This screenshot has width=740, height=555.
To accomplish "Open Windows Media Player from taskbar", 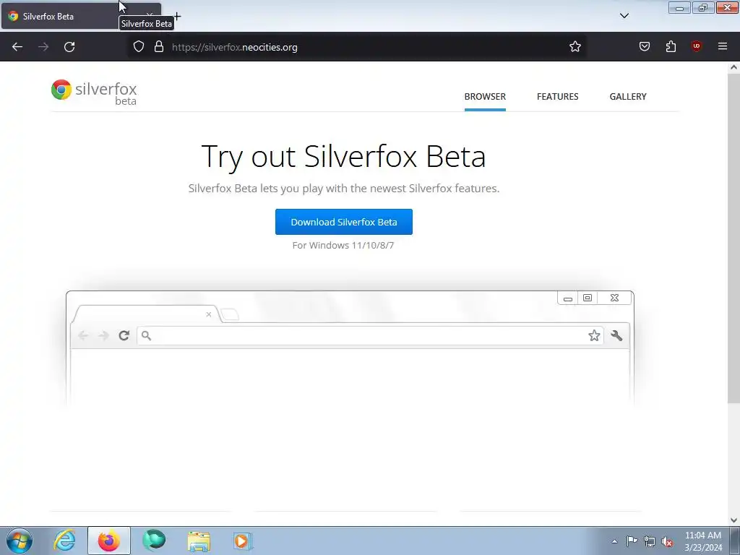I will 243,541.
